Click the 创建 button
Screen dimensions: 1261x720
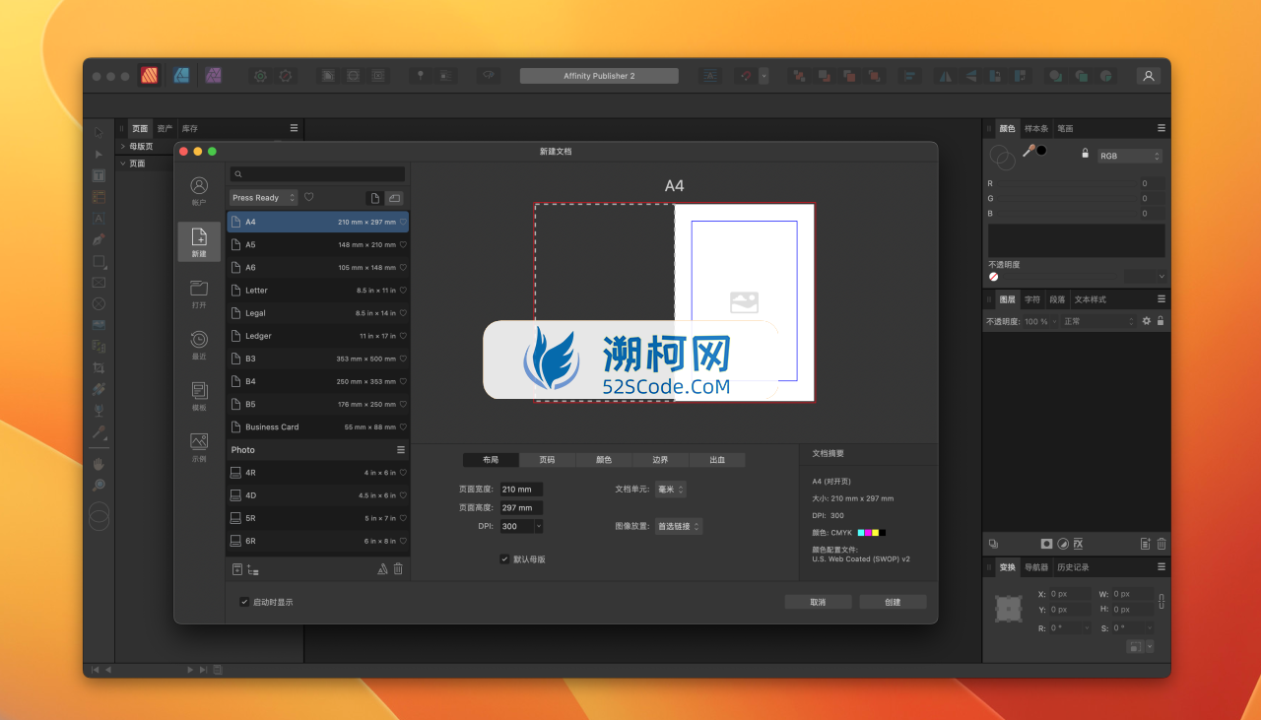[893, 602]
